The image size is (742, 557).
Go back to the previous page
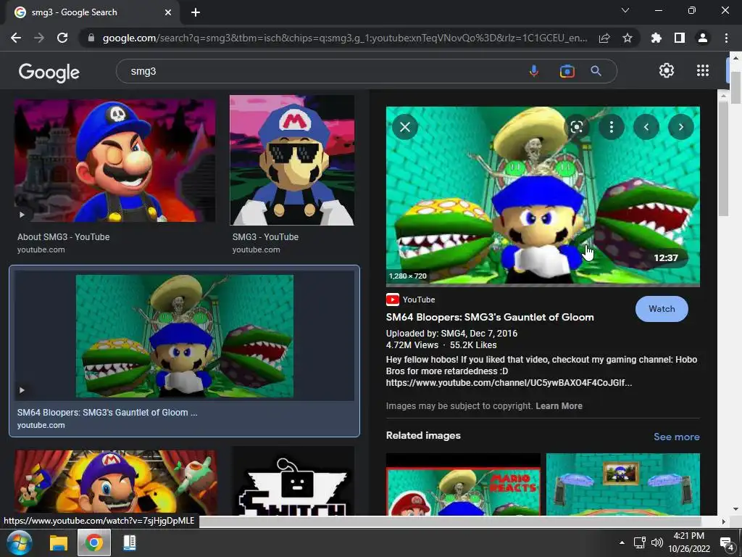click(x=16, y=38)
